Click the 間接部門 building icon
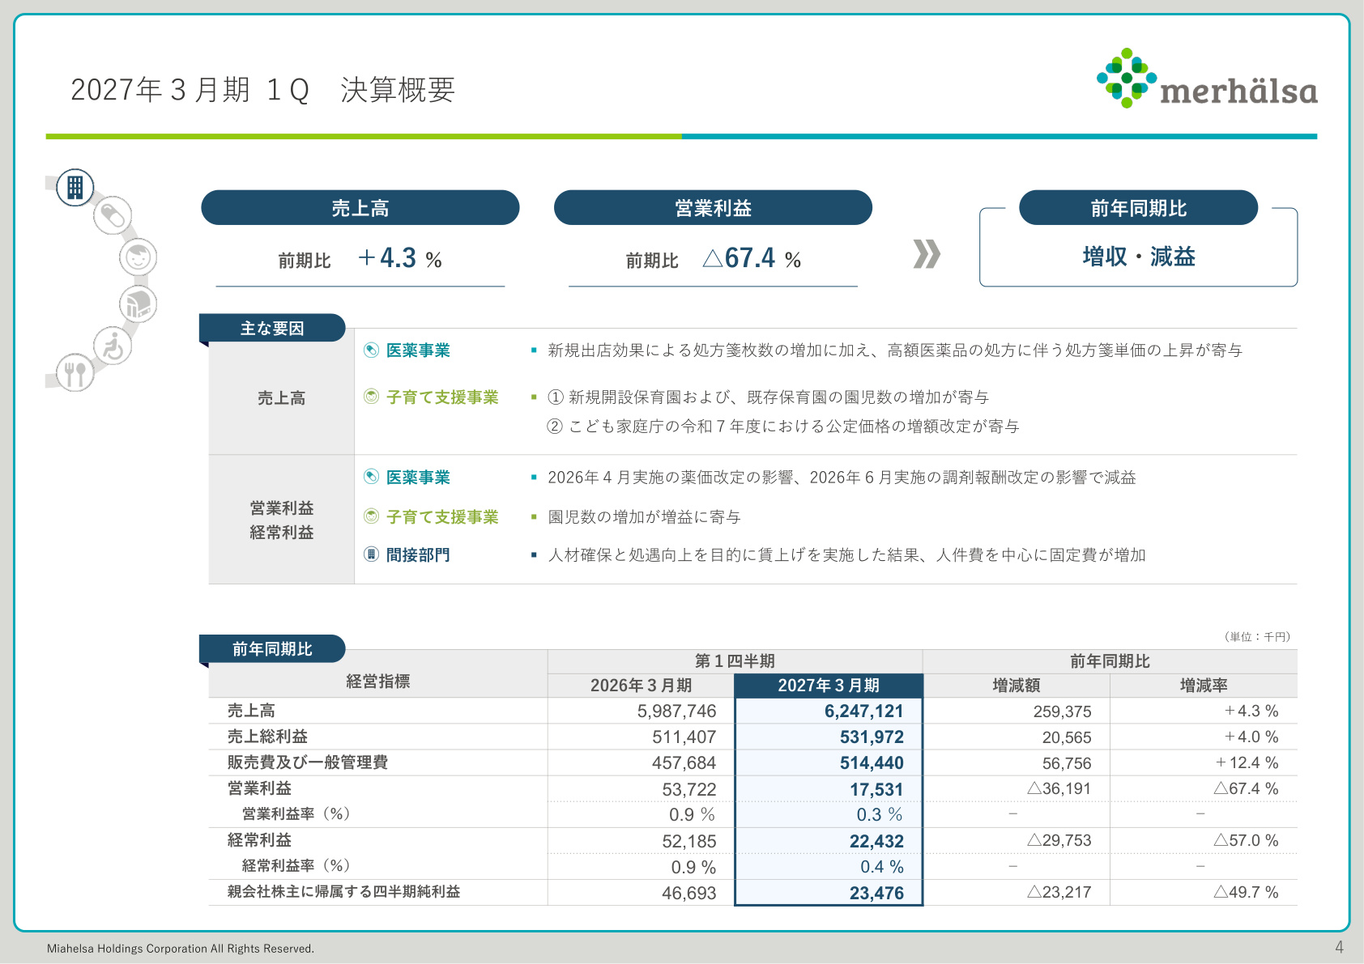 371,554
